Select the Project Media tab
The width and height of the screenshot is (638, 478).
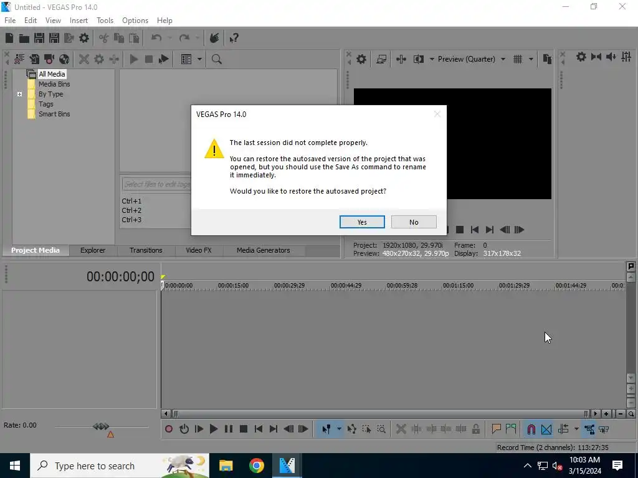tap(36, 250)
